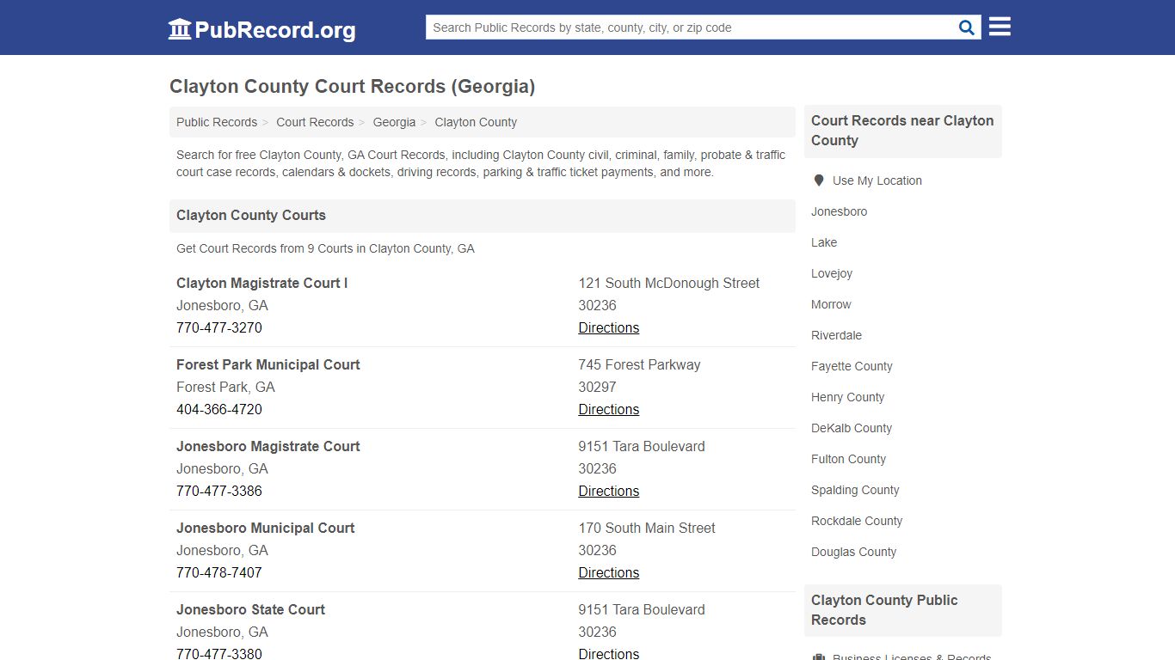Open Court Records breadcrumb
Image resolution: width=1175 pixels, height=660 pixels.
[x=315, y=122]
